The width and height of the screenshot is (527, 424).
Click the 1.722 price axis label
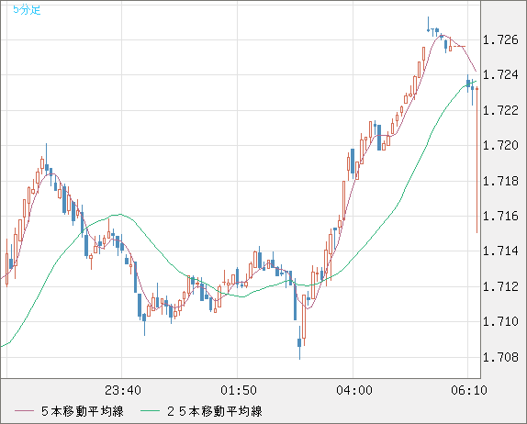[500, 110]
